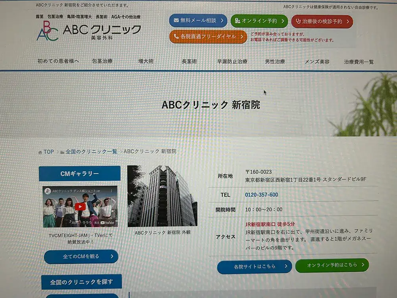Click the folder icon beside 全国のクリニック一覧

pyautogui.click(x=62, y=152)
